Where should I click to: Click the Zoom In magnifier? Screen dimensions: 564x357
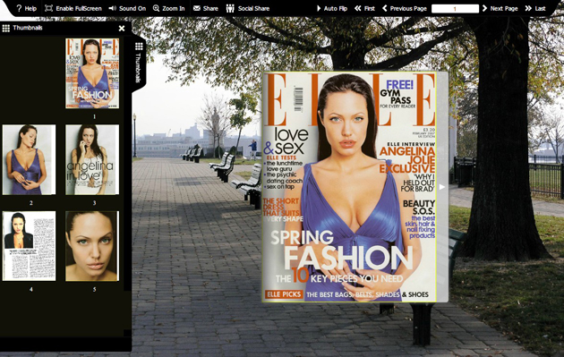point(168,8)
